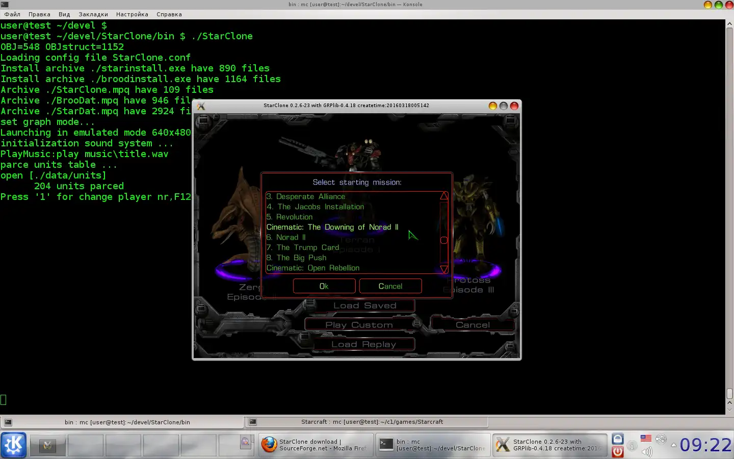Switch to the bin : mc StarClone/bin tab
Screen dimensions: 734x459
click(x=122, y=422)
